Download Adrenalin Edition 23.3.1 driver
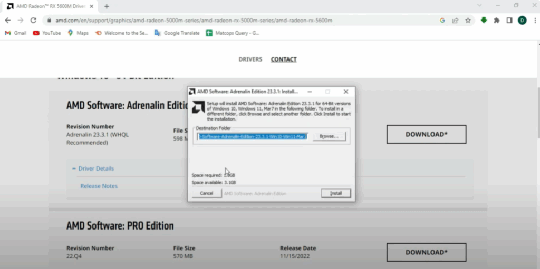540x269 pixels. point(426,134)
